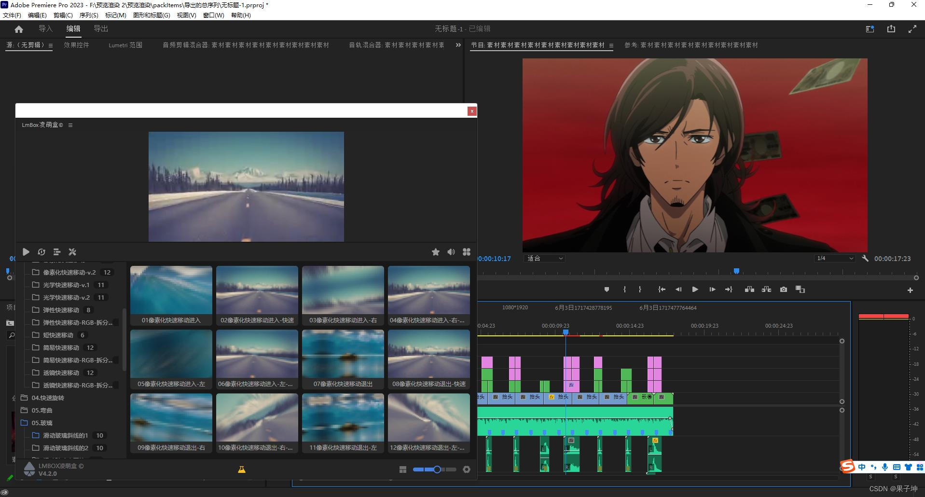Viewport: 925px width, 497px height.
Task: Select the 弹性快速移动 folder
Action: pyautogui.click(x=62, y=310)
